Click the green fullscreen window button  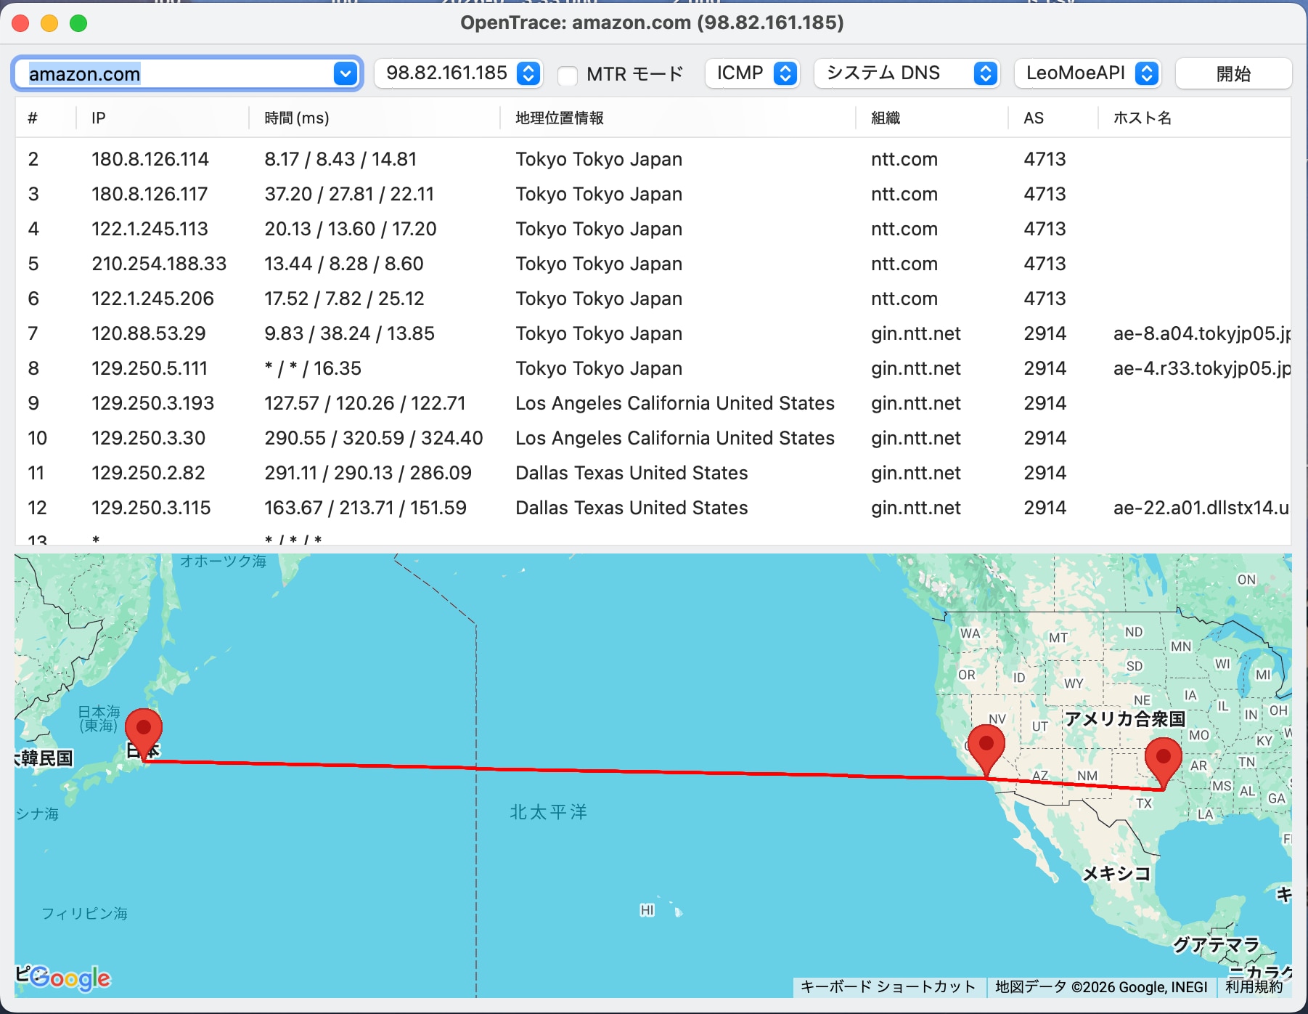[78, 23]
